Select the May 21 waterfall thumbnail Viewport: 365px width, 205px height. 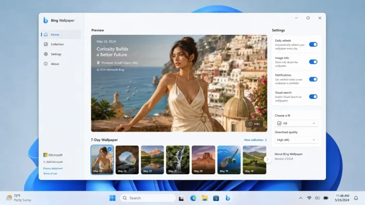pos(178,160)
